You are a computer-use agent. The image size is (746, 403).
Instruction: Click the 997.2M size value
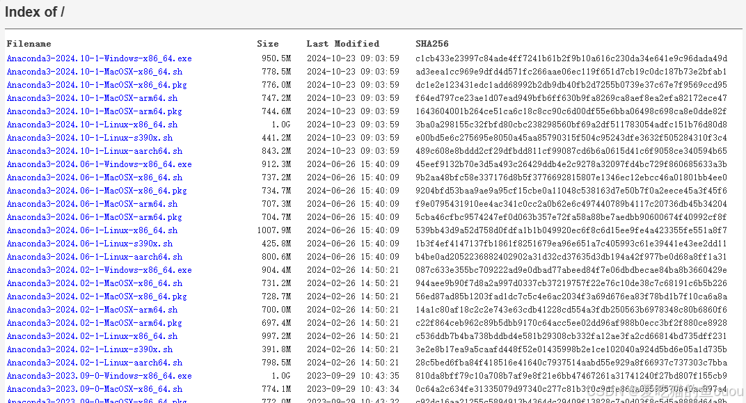(x=276, y=336)
